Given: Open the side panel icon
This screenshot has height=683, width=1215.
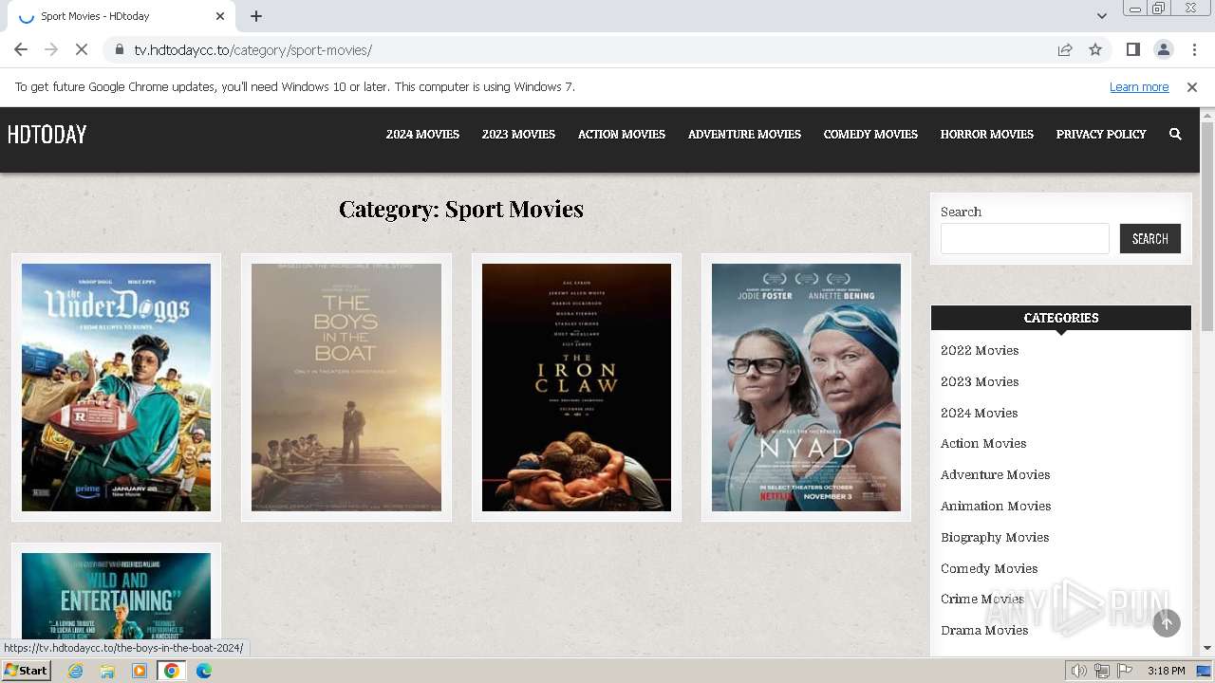Looking at the screenshot, I should 1132,49.
